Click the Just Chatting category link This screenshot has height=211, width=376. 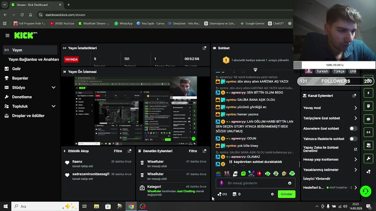(x=186, y=191)
